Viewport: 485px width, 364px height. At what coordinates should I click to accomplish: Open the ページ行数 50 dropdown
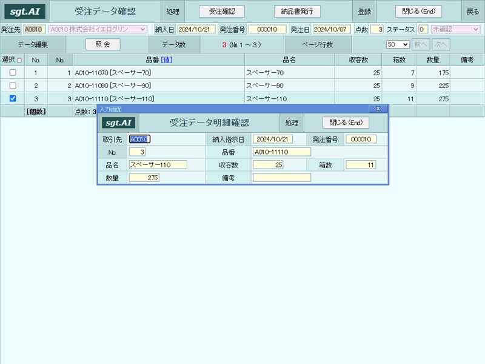point(398,44)
